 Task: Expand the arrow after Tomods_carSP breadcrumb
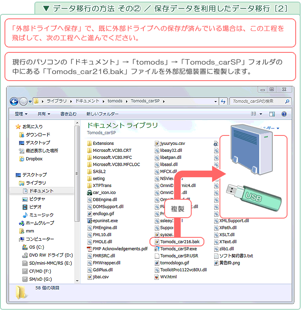tap(164, 101)
